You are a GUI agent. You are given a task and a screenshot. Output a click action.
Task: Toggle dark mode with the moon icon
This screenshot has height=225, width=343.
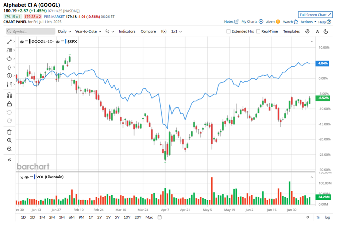click(x=326, y=31)
